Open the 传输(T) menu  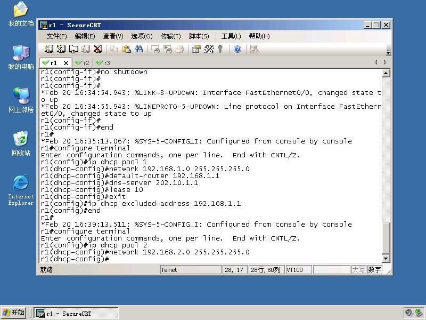pyautogui.click(x=170, y=36)
